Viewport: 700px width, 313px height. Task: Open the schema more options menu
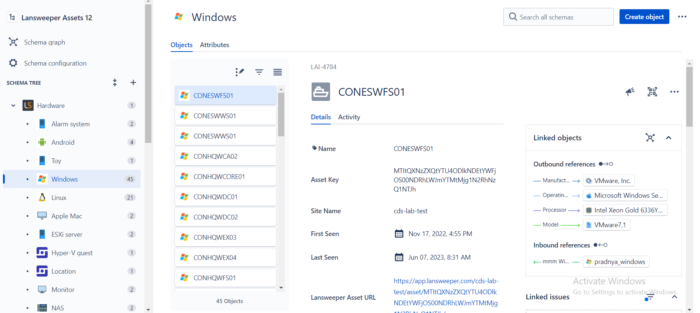pyautogui.click(x=682, y=17)
